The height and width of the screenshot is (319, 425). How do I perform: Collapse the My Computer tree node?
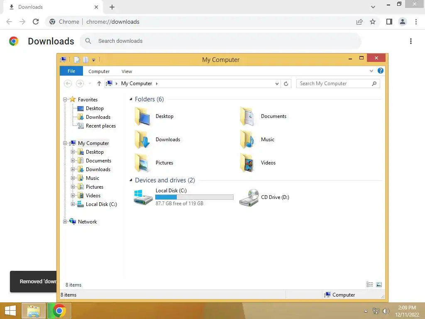[65, 143]
